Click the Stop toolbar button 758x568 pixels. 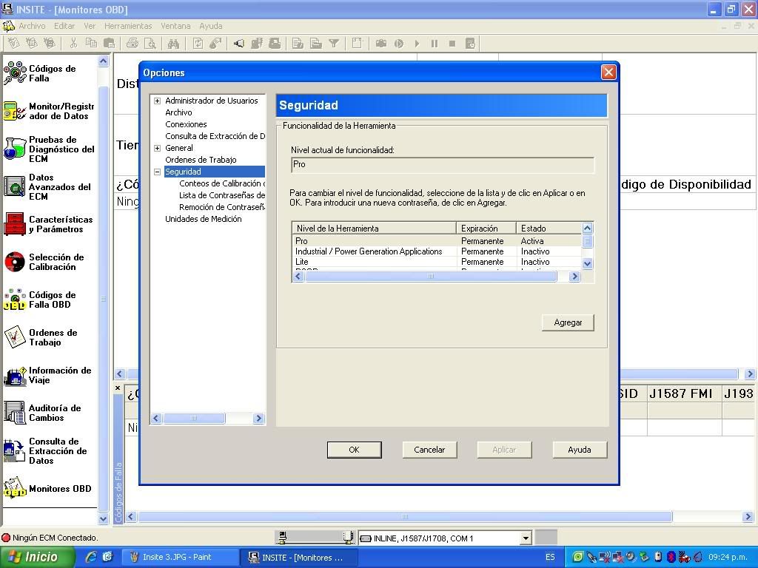[x=452, y=44]
